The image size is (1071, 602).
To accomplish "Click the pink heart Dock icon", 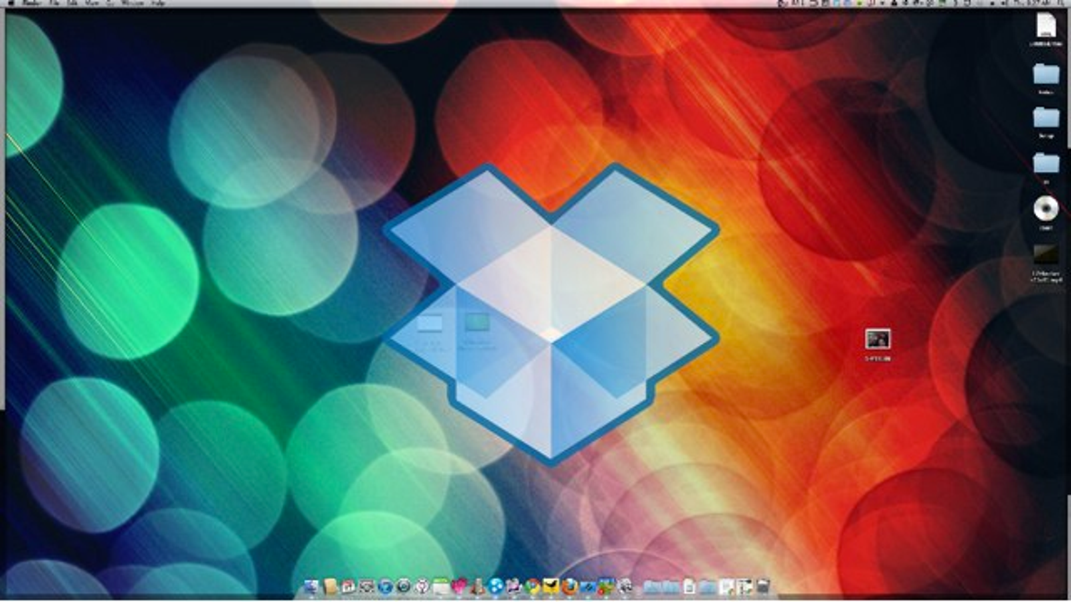I will coord(459,587).
